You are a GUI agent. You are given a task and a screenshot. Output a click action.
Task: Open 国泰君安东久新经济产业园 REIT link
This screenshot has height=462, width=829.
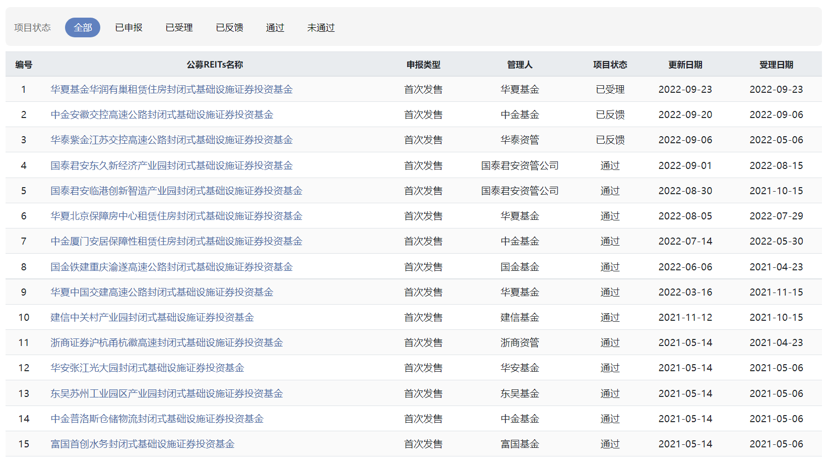(171, 165)
